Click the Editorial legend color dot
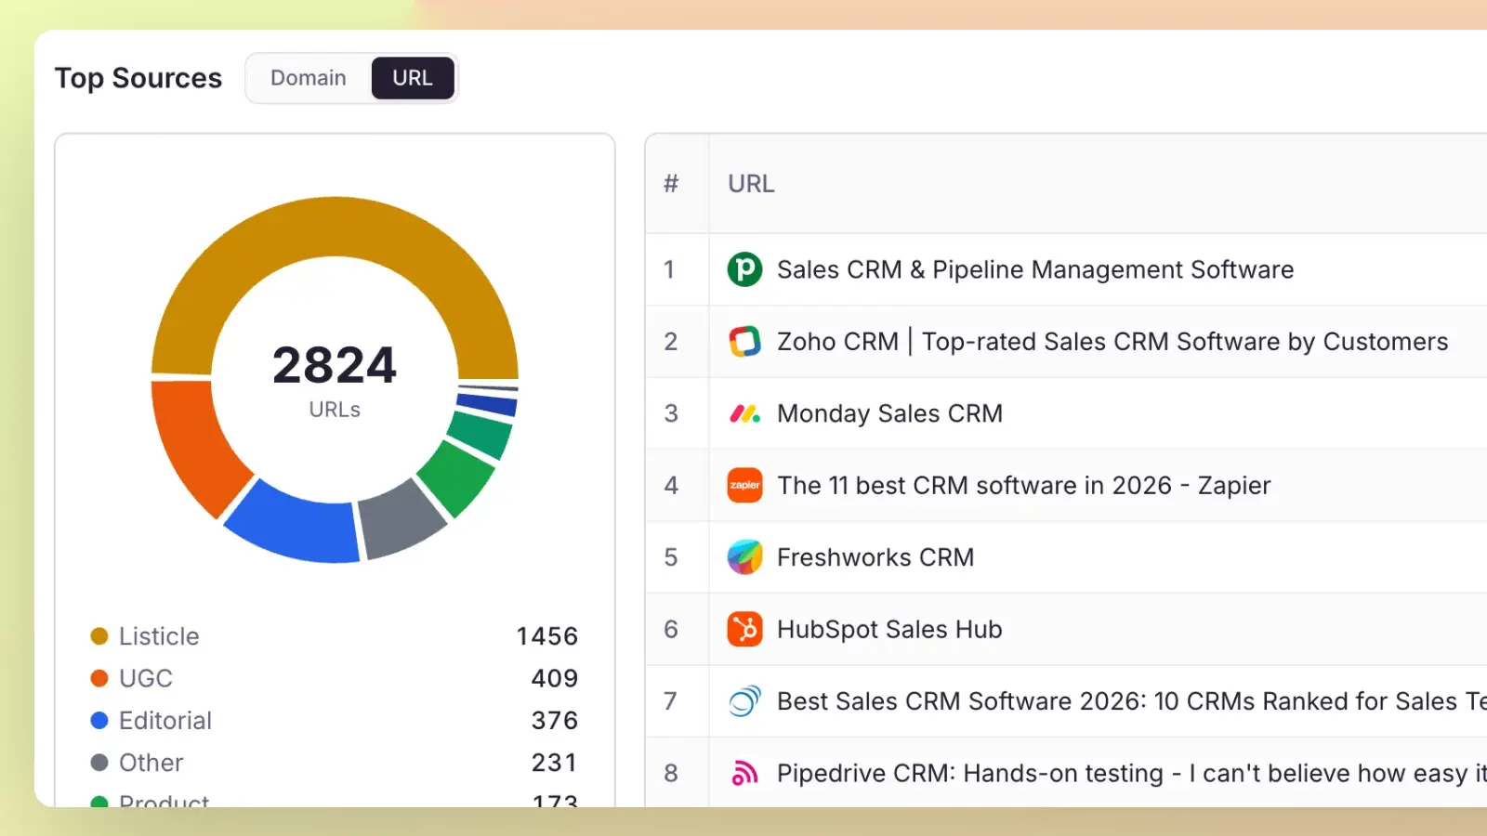 pyautogui.click(x=99, y=720)
